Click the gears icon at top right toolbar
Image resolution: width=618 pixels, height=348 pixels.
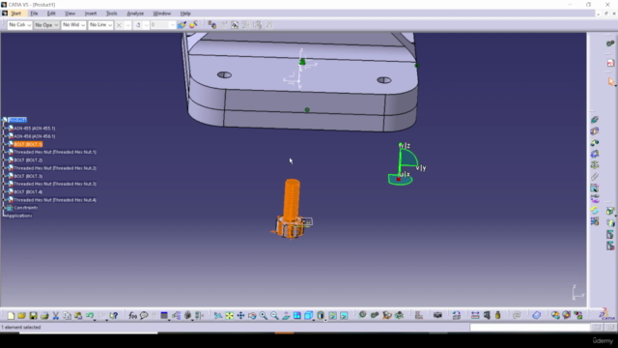610,43
